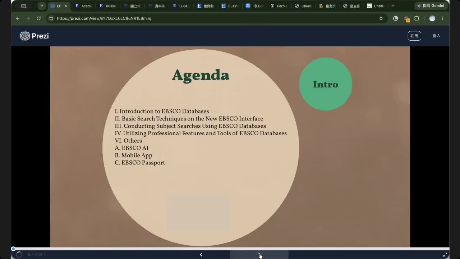Switch to the Claude tab
This screenshot has width=460, height=259.
(303, 6)
